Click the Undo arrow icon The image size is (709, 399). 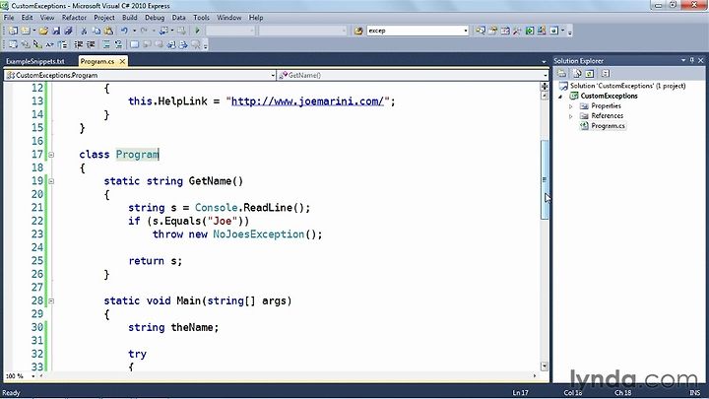pyautogui.click(x=124, y=31)
